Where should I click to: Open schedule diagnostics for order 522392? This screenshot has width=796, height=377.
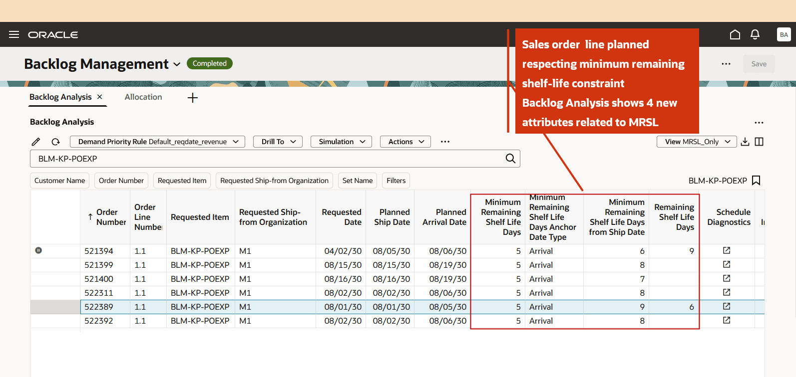(727, 320)
